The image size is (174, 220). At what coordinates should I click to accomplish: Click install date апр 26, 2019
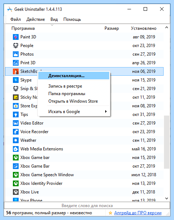click(x=144, y=63)
